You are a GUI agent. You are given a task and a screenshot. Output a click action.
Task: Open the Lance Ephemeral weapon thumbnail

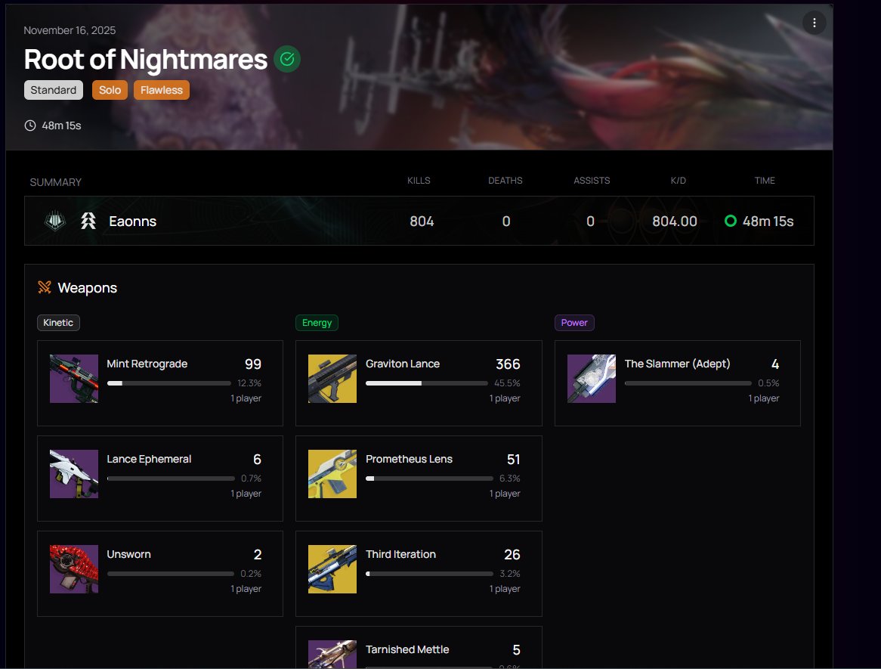(73, 474)
